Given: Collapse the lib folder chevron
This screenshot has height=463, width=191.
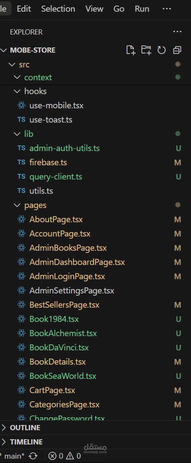Looking at the screenshot, I should pos(17,134).
